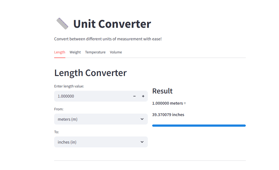Viewport: 279px width, 170px height.
Task: Open the "From" units dropdown
Action: 101,119
